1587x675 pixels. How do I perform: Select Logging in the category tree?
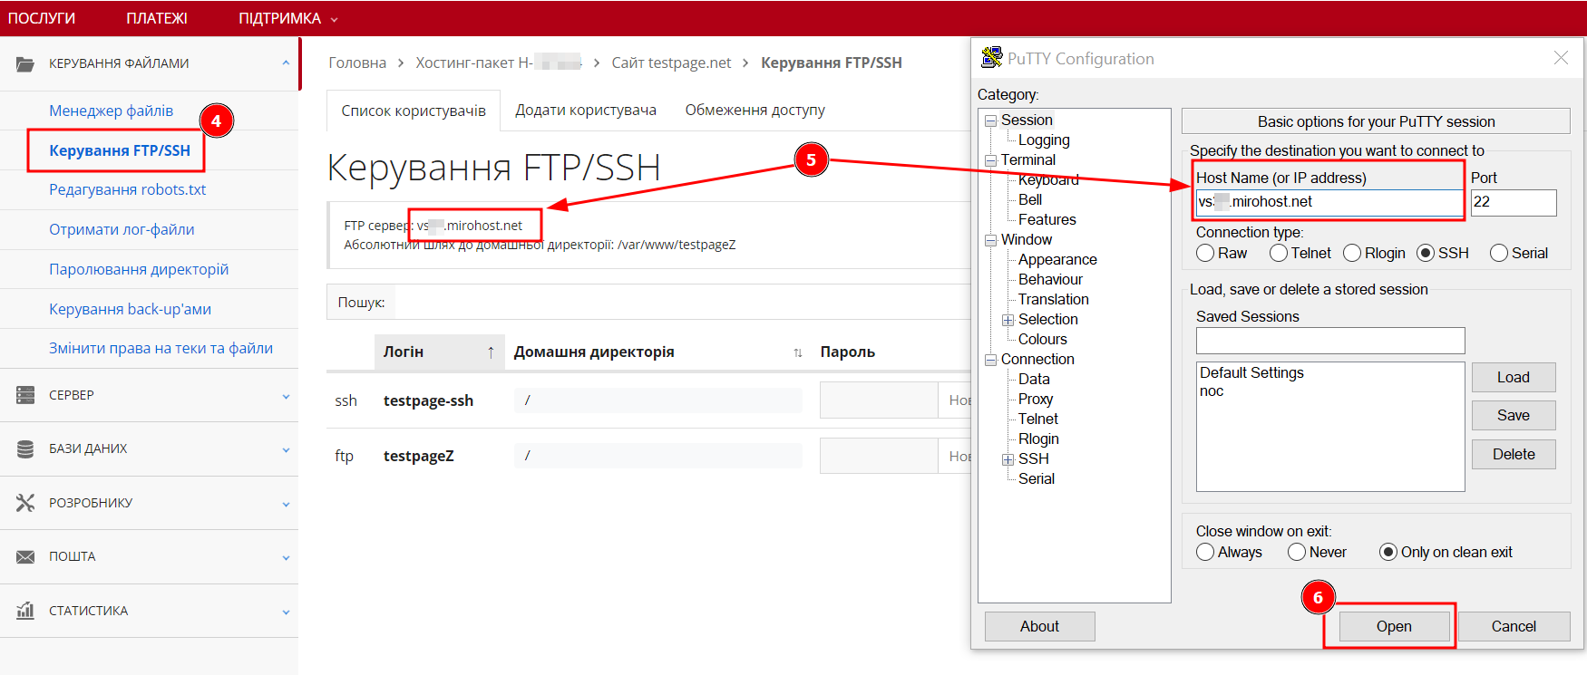(x=1044, y=140)
